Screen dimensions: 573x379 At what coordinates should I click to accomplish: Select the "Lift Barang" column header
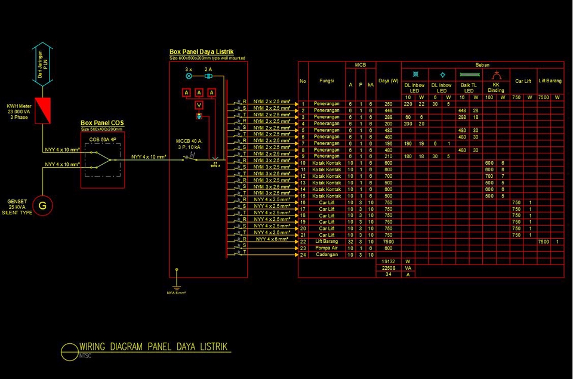click(550, 81)
